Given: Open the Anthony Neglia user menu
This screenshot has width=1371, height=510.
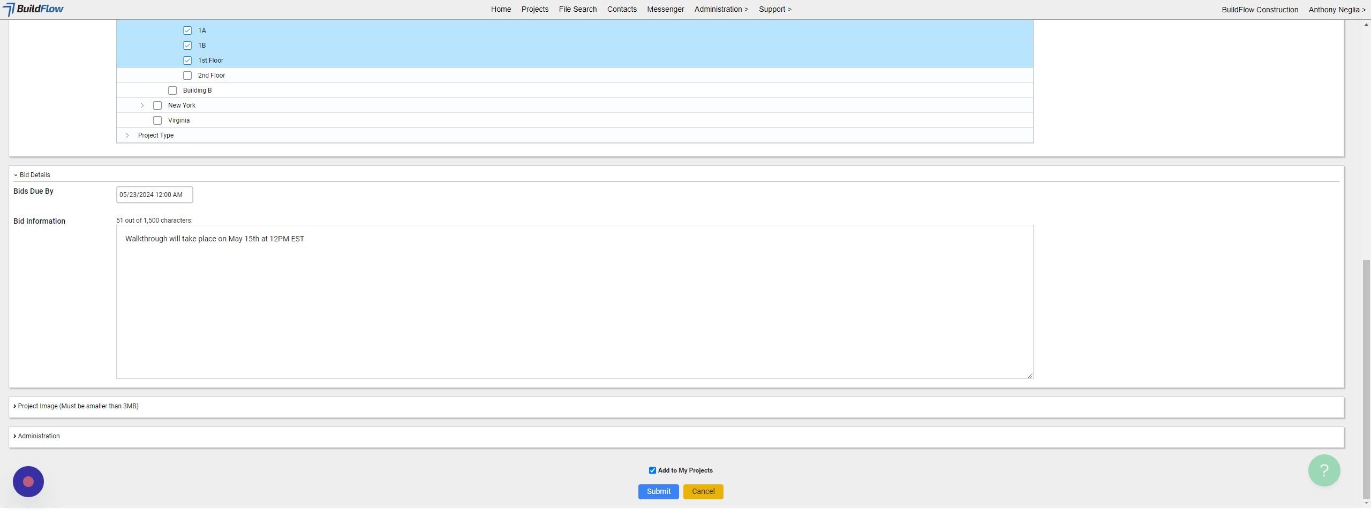Looking at the screenshot, I should pos(1337,10).
